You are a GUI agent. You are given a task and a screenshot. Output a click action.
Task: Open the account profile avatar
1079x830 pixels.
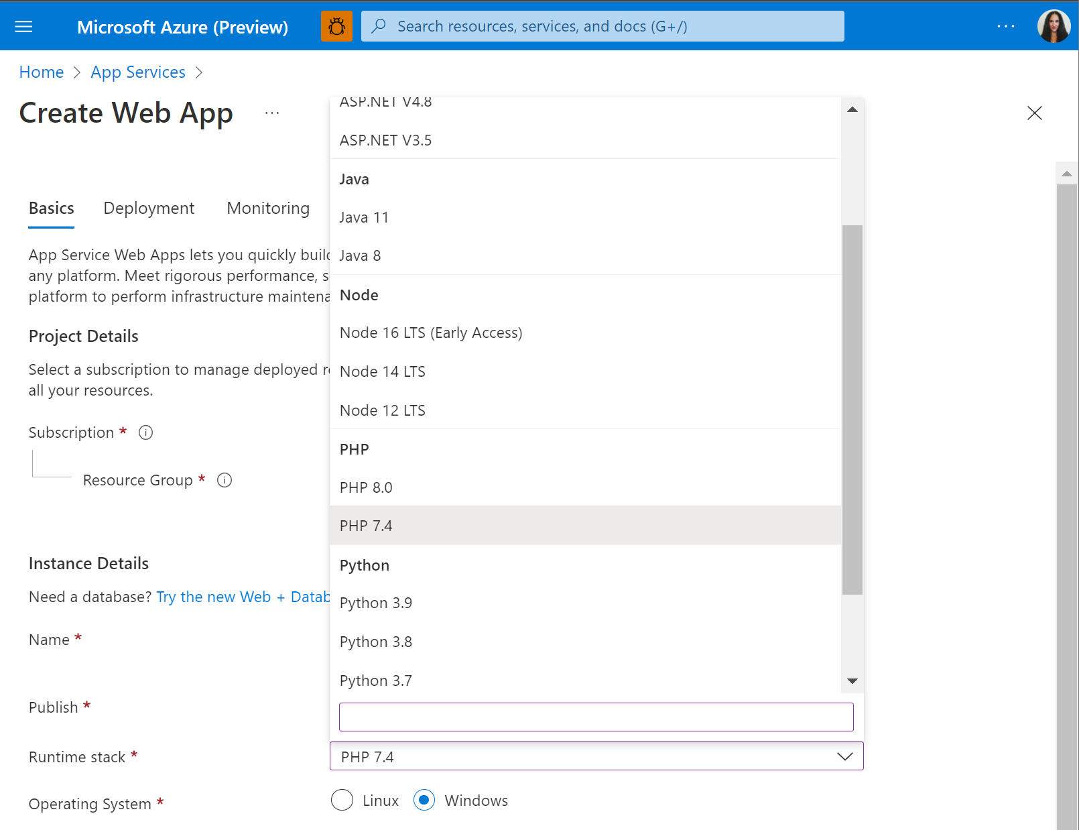tap(1054, 25)
